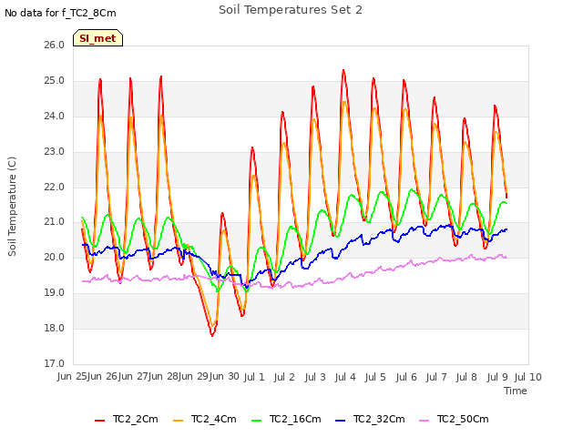Click the red TC2_2Cm legend swatch
Viewport: 583px width, 437px height.
(x=99, y=421)
